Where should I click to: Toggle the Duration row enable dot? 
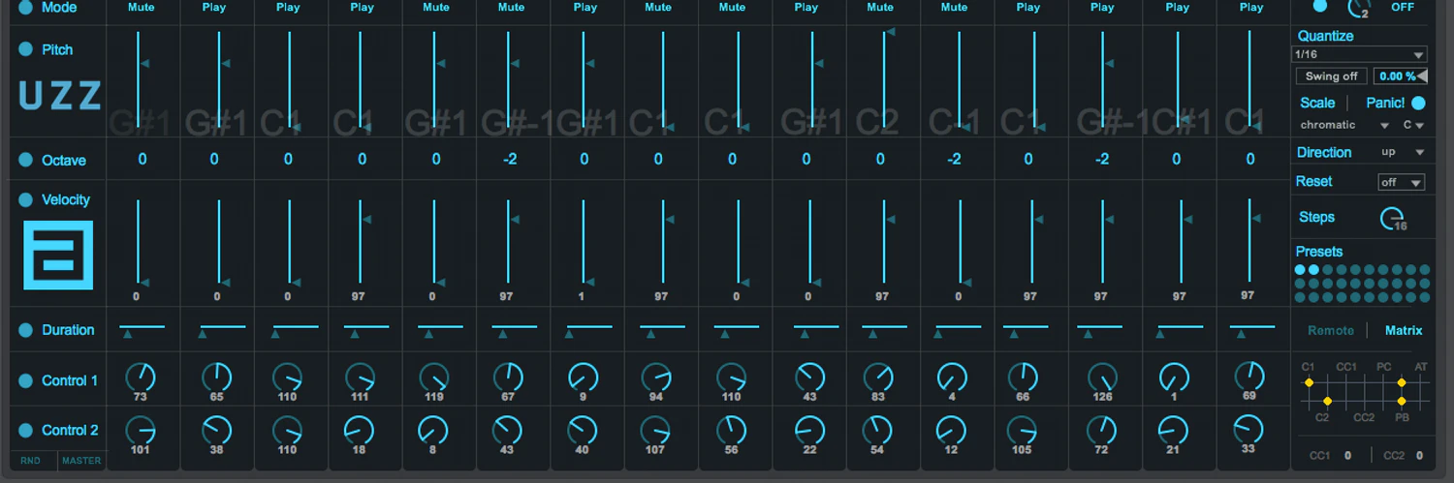[25, 330]
